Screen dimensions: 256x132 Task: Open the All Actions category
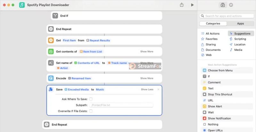click(x=210, y=34)
